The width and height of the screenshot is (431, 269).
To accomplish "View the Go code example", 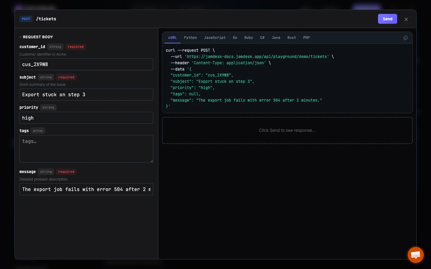I will [x=235, y=38].
